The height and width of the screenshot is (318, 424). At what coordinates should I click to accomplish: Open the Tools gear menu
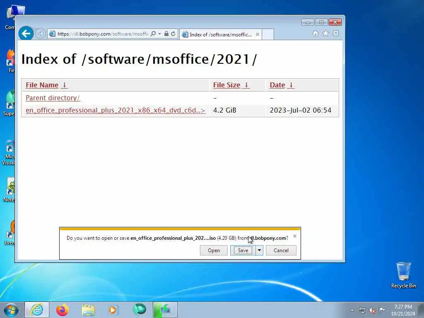coord(335,33)
